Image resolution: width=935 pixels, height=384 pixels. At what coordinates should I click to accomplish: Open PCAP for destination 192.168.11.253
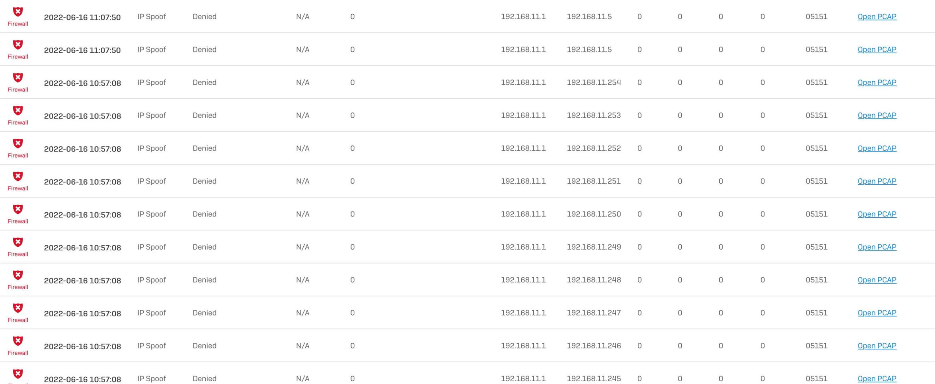tap(877, 115)
